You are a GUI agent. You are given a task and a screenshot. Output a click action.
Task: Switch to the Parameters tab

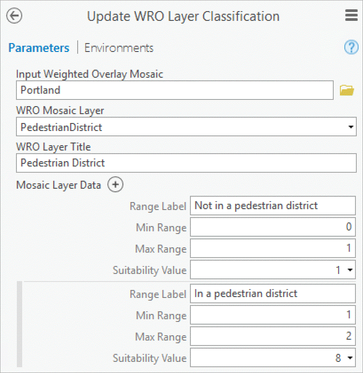[39, 48]
